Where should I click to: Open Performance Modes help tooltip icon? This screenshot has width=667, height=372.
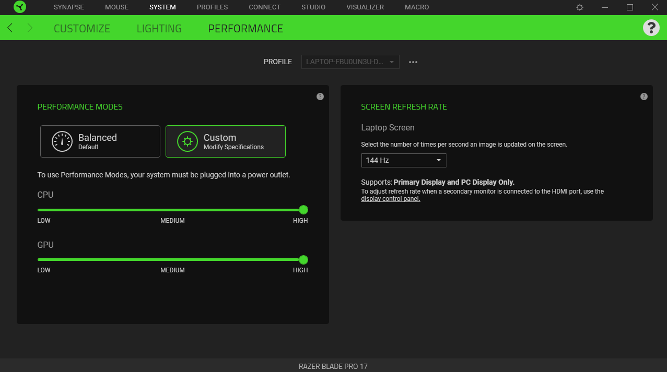[320, 97]
